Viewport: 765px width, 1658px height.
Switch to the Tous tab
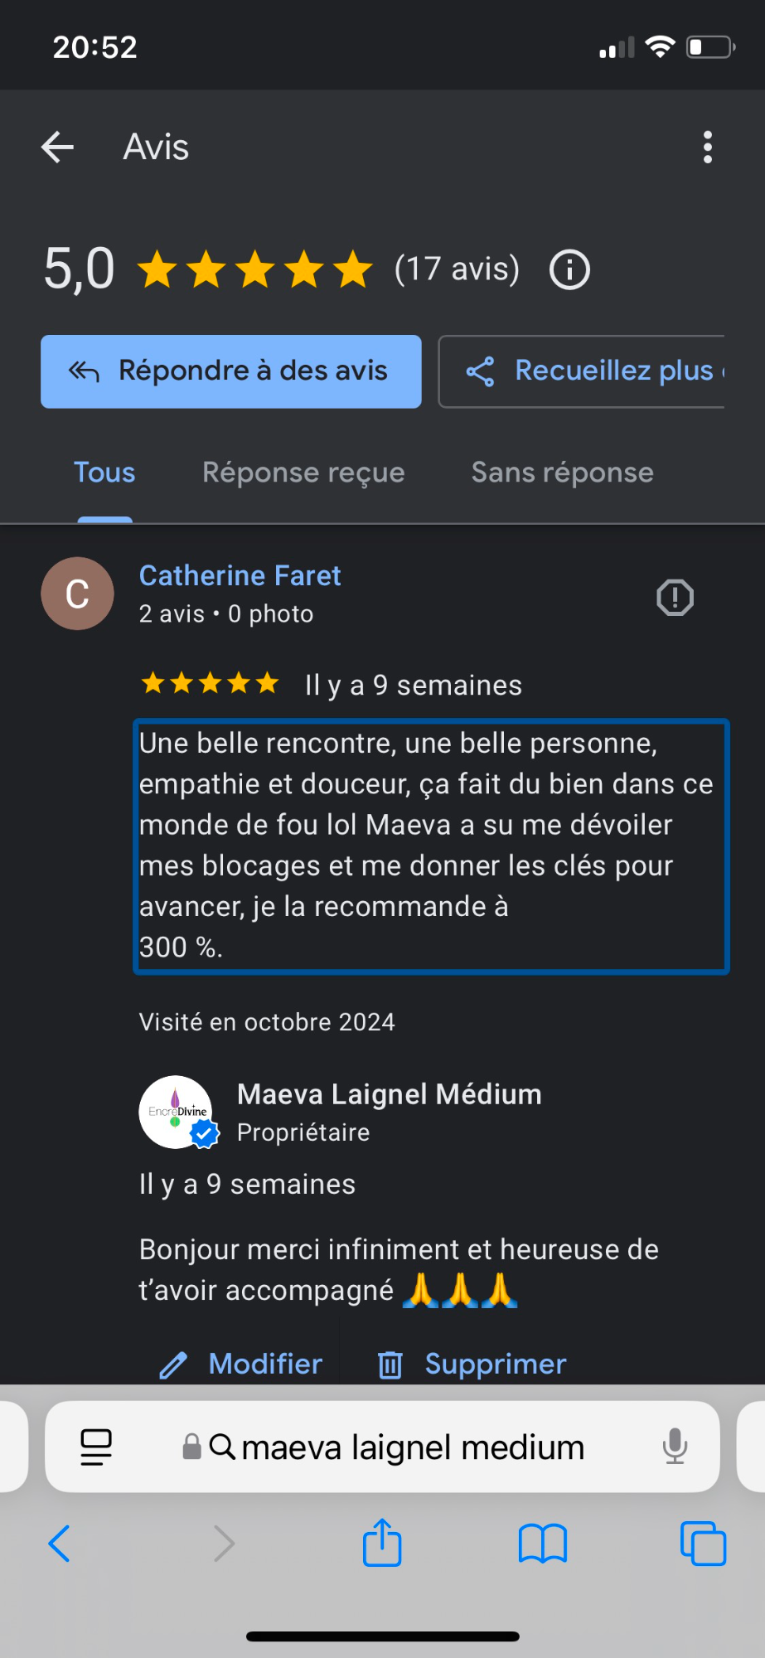104,473
